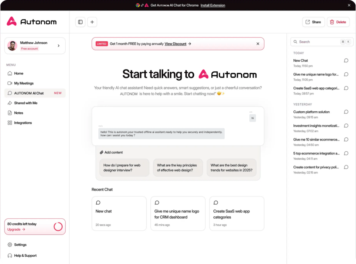Viewport: 356px width, 264px height.
Task: Open Shared with Me section
Action: (35, 103)
